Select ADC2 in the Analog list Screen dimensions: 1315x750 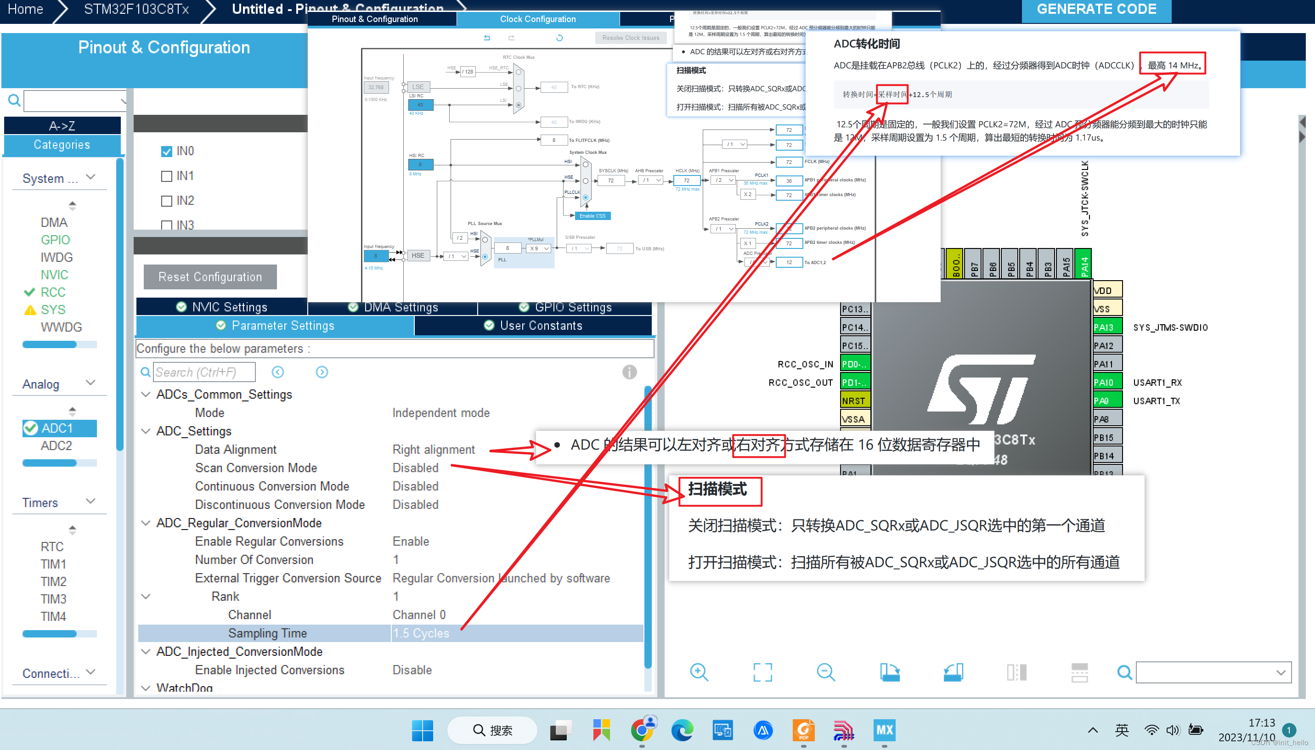[56, 445]
